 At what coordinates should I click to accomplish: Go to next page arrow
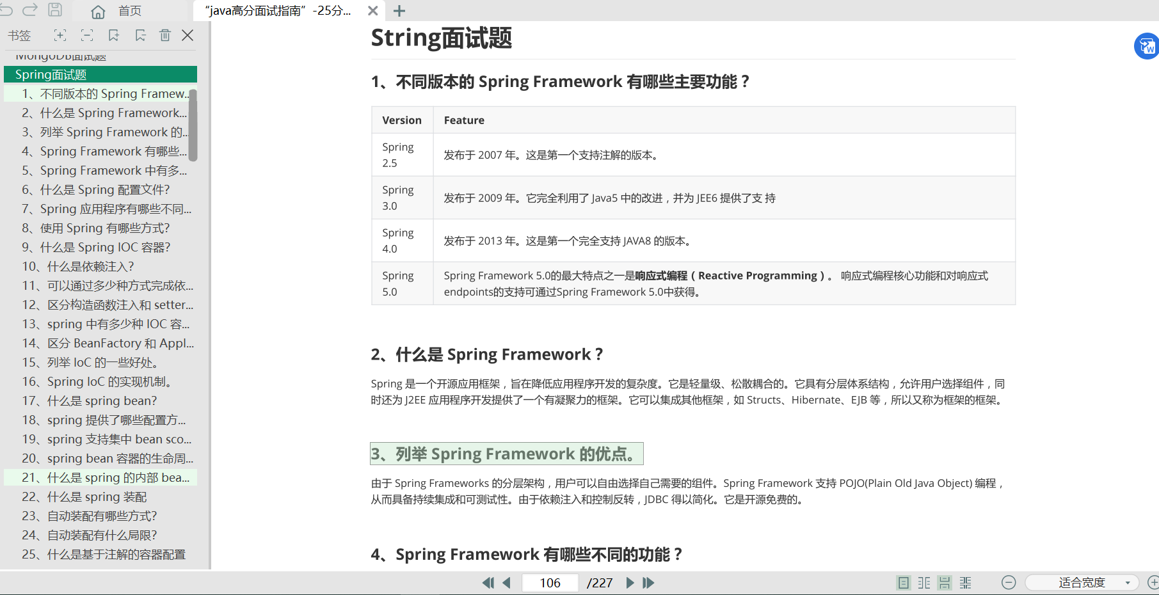click(x=630, y=583)
